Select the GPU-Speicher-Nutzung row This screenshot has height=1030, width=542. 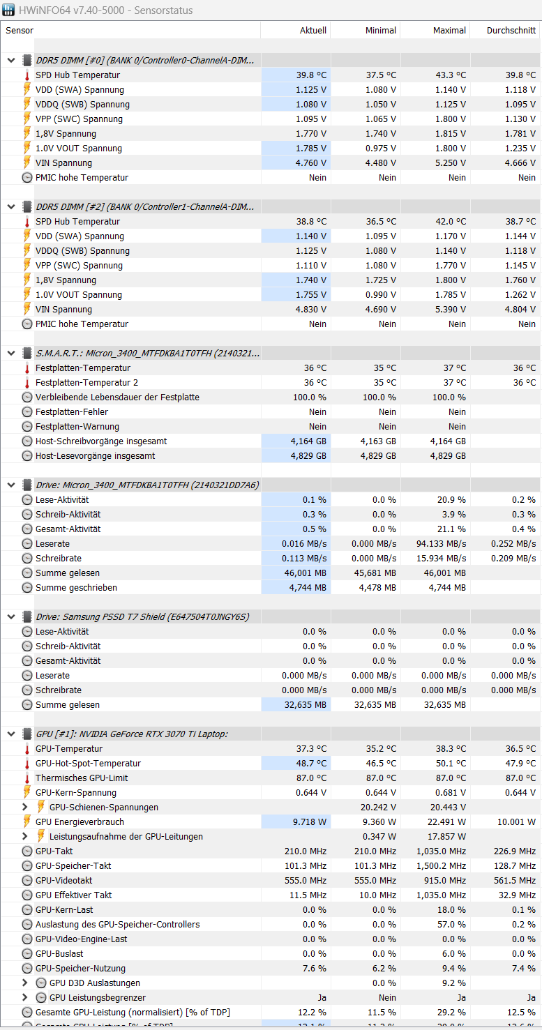pyautogui.click(x=271, y=969)
